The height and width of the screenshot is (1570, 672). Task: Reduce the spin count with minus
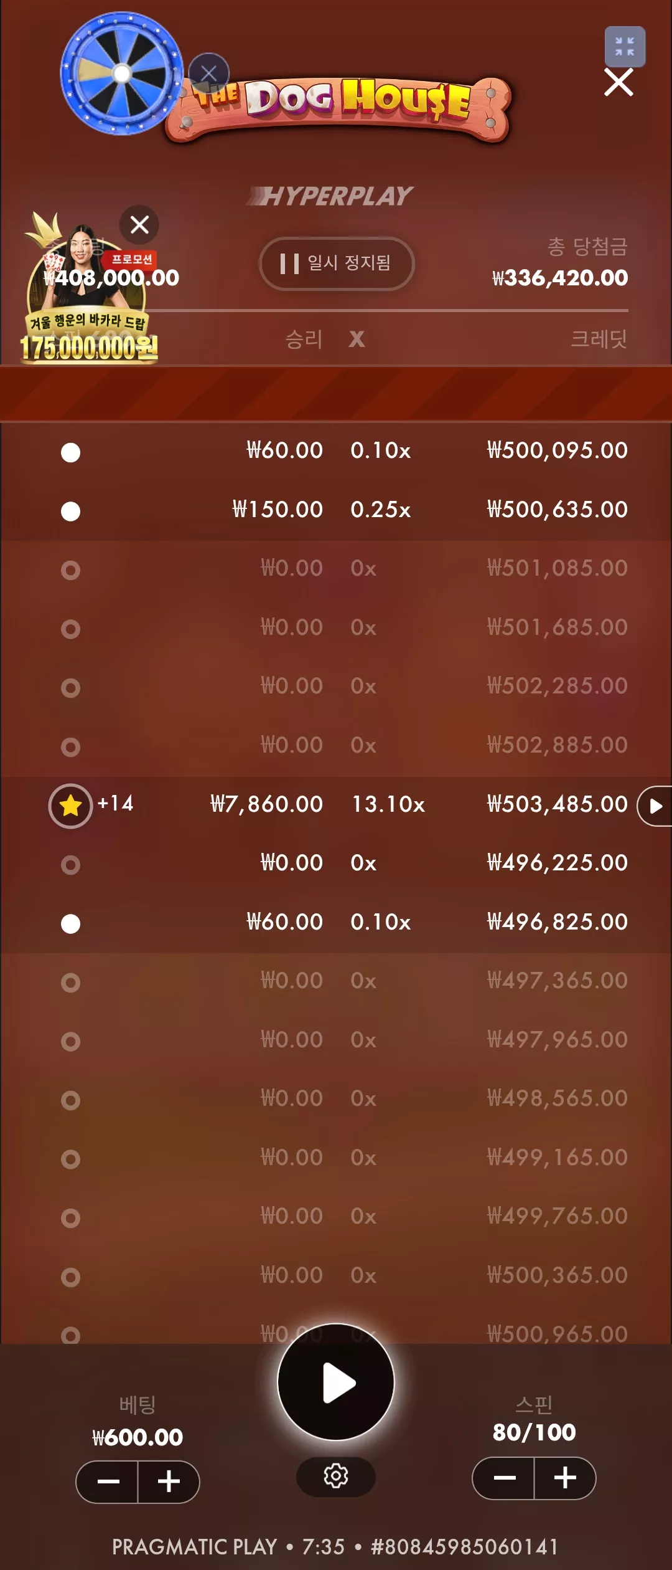click(504, 1478)
